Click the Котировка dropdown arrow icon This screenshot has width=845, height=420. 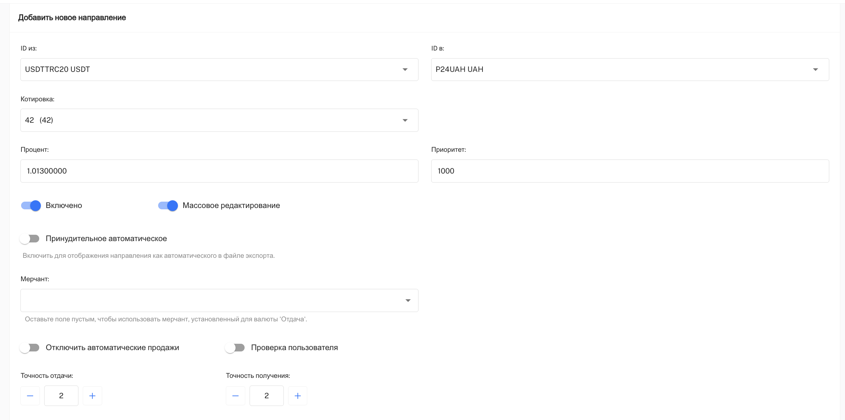click(405, 120)
